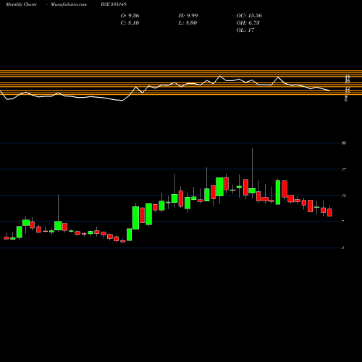Click the close value "C: 8.10"
The width and height of the screenshot is (362, 362).
pyautogui.click(x=130, y=23)
